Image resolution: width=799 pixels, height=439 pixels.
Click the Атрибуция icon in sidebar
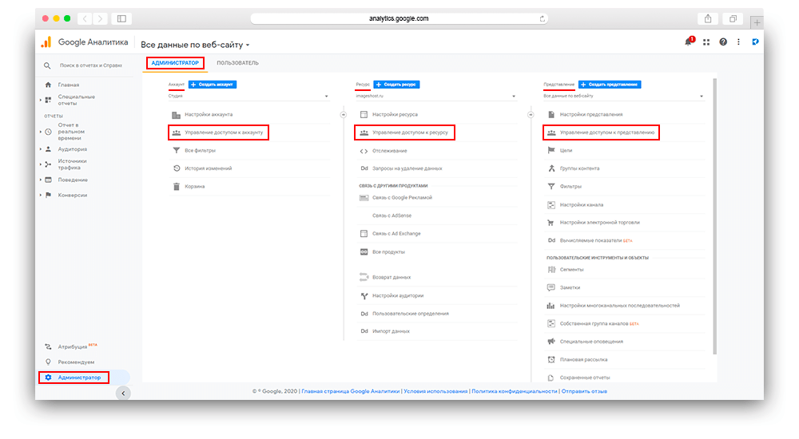click(48, 347)
